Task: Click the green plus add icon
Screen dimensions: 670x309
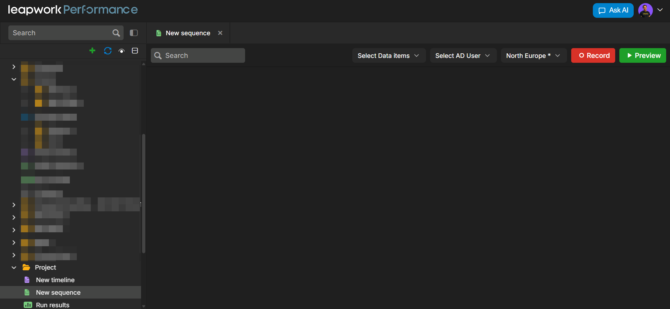Action: pos(92,51)
